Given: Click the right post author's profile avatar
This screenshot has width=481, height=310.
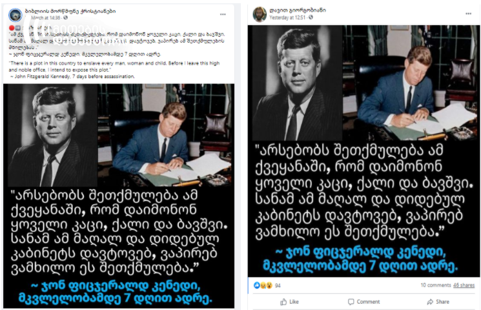Looking at the screenshot, I should pos(260,14).
